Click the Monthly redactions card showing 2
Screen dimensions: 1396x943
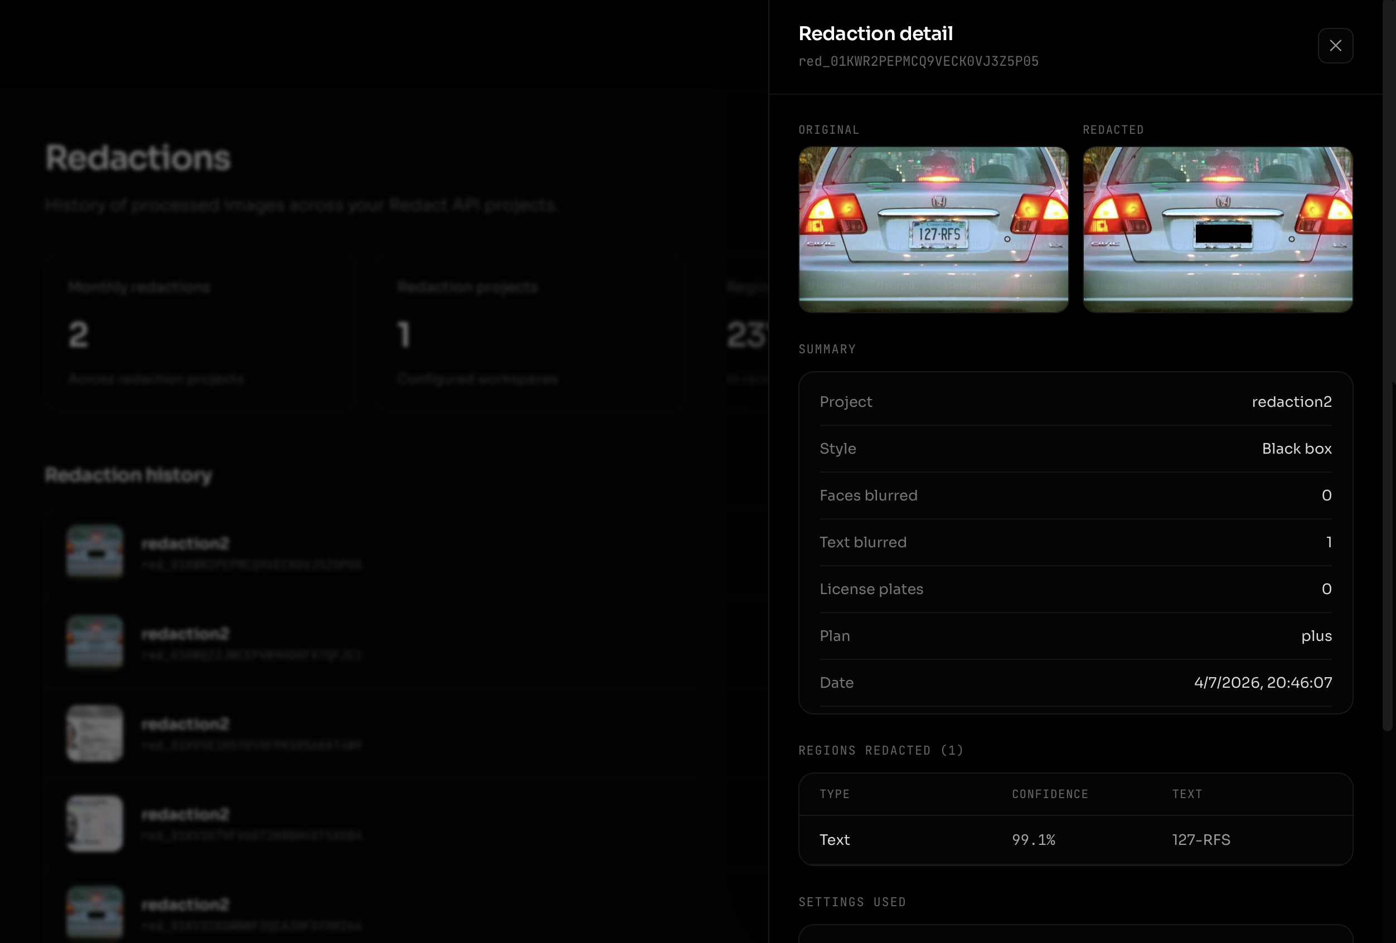tap(200, 333)
